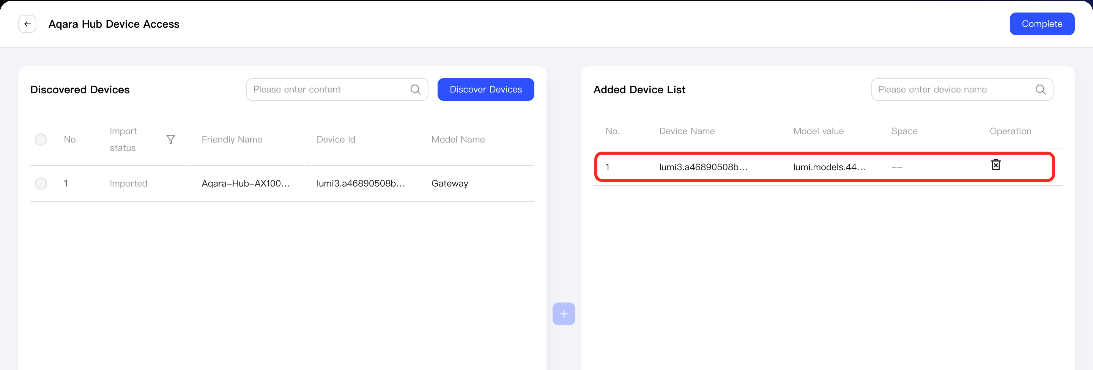Focus the discovered devices search field
The image size is (1093, 370).
[337, 89]
